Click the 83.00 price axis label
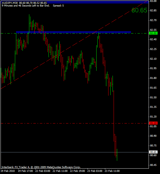Image resolution: width=160 pixels, height=174 pixels. 153,1
